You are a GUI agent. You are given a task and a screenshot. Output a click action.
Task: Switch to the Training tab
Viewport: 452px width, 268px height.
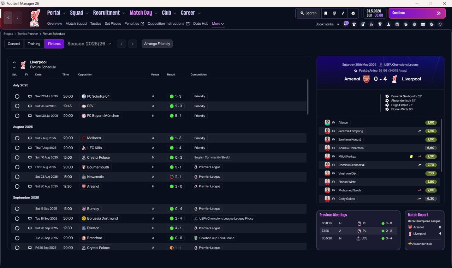tap(34, 44)
